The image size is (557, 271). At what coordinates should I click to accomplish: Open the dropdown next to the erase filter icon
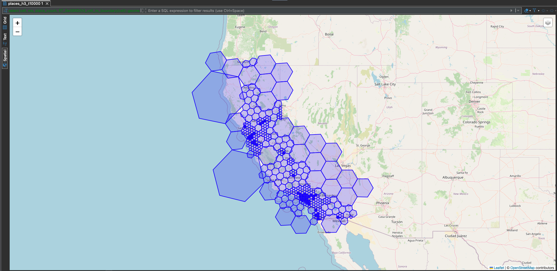pyautogui.click(x=530, y=11)
